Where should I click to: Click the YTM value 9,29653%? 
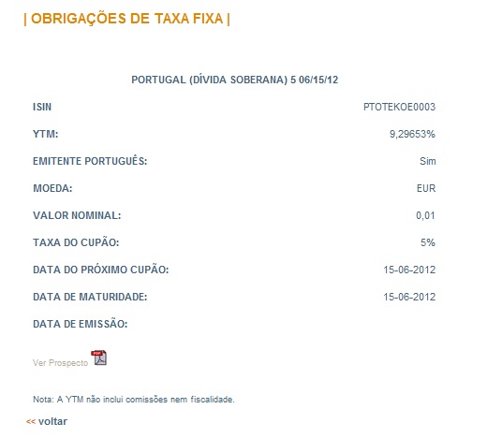click(x=412, y=134)
